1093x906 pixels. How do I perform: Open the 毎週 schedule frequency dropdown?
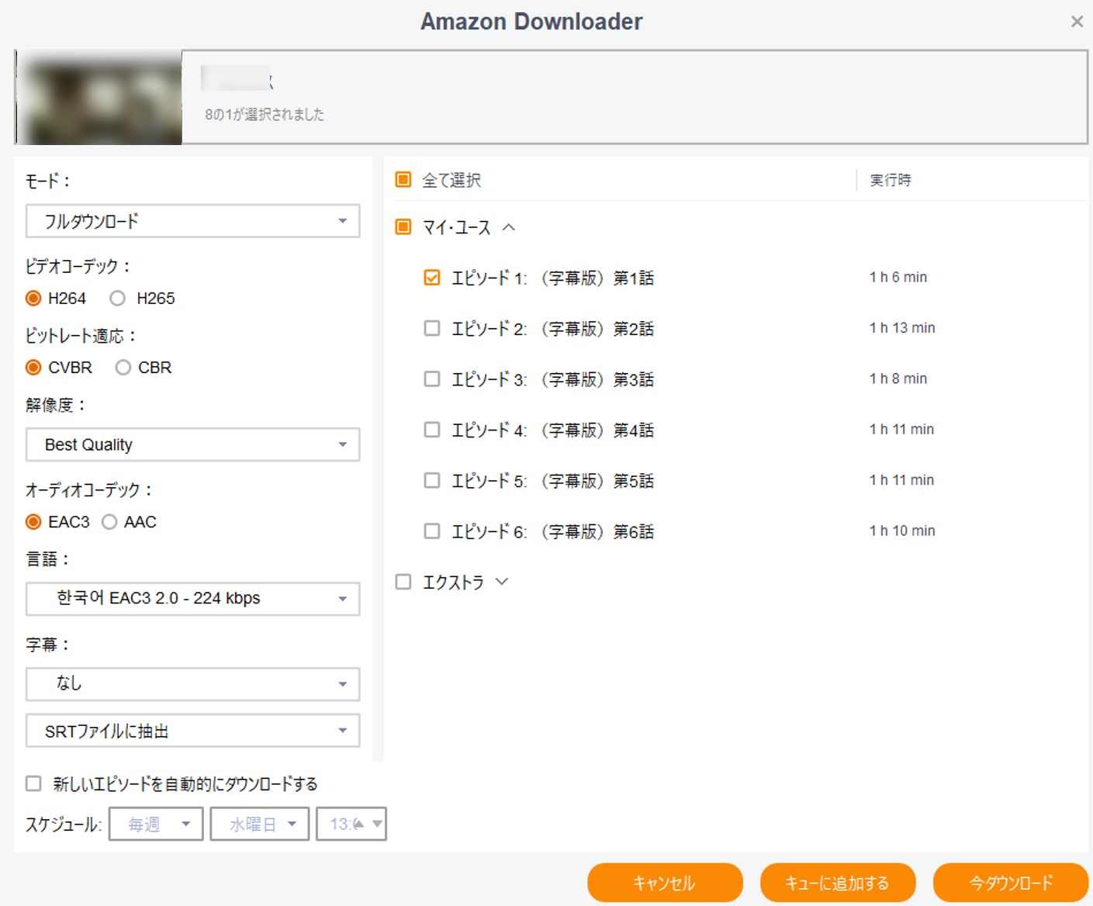156,824
